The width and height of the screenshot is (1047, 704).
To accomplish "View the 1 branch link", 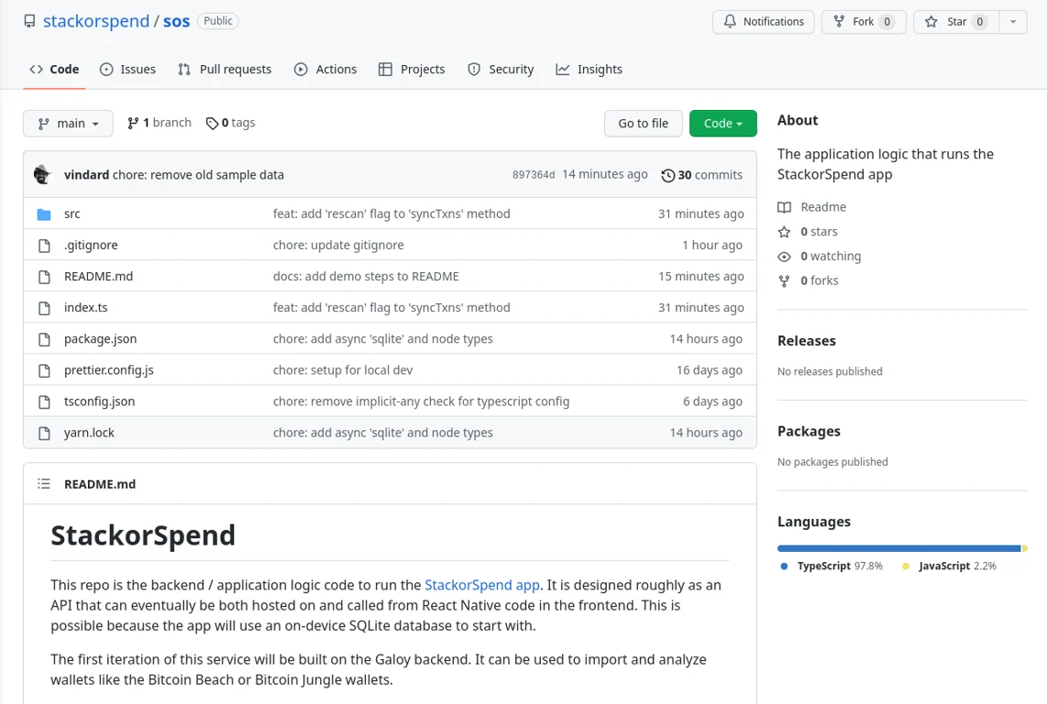I will pos(160,123).
